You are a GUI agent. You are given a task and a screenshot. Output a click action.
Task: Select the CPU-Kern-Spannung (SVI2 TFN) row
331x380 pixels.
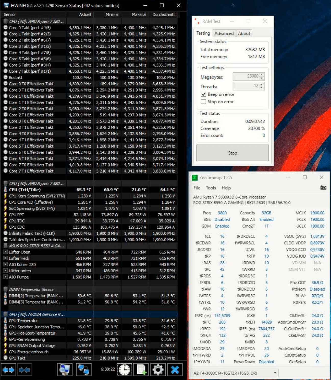tap(89, 196)
